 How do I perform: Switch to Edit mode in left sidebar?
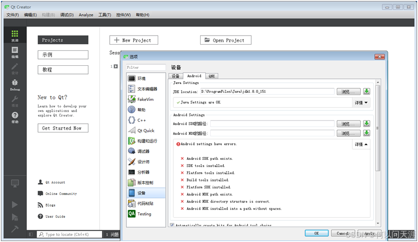(x=15, y=52)
